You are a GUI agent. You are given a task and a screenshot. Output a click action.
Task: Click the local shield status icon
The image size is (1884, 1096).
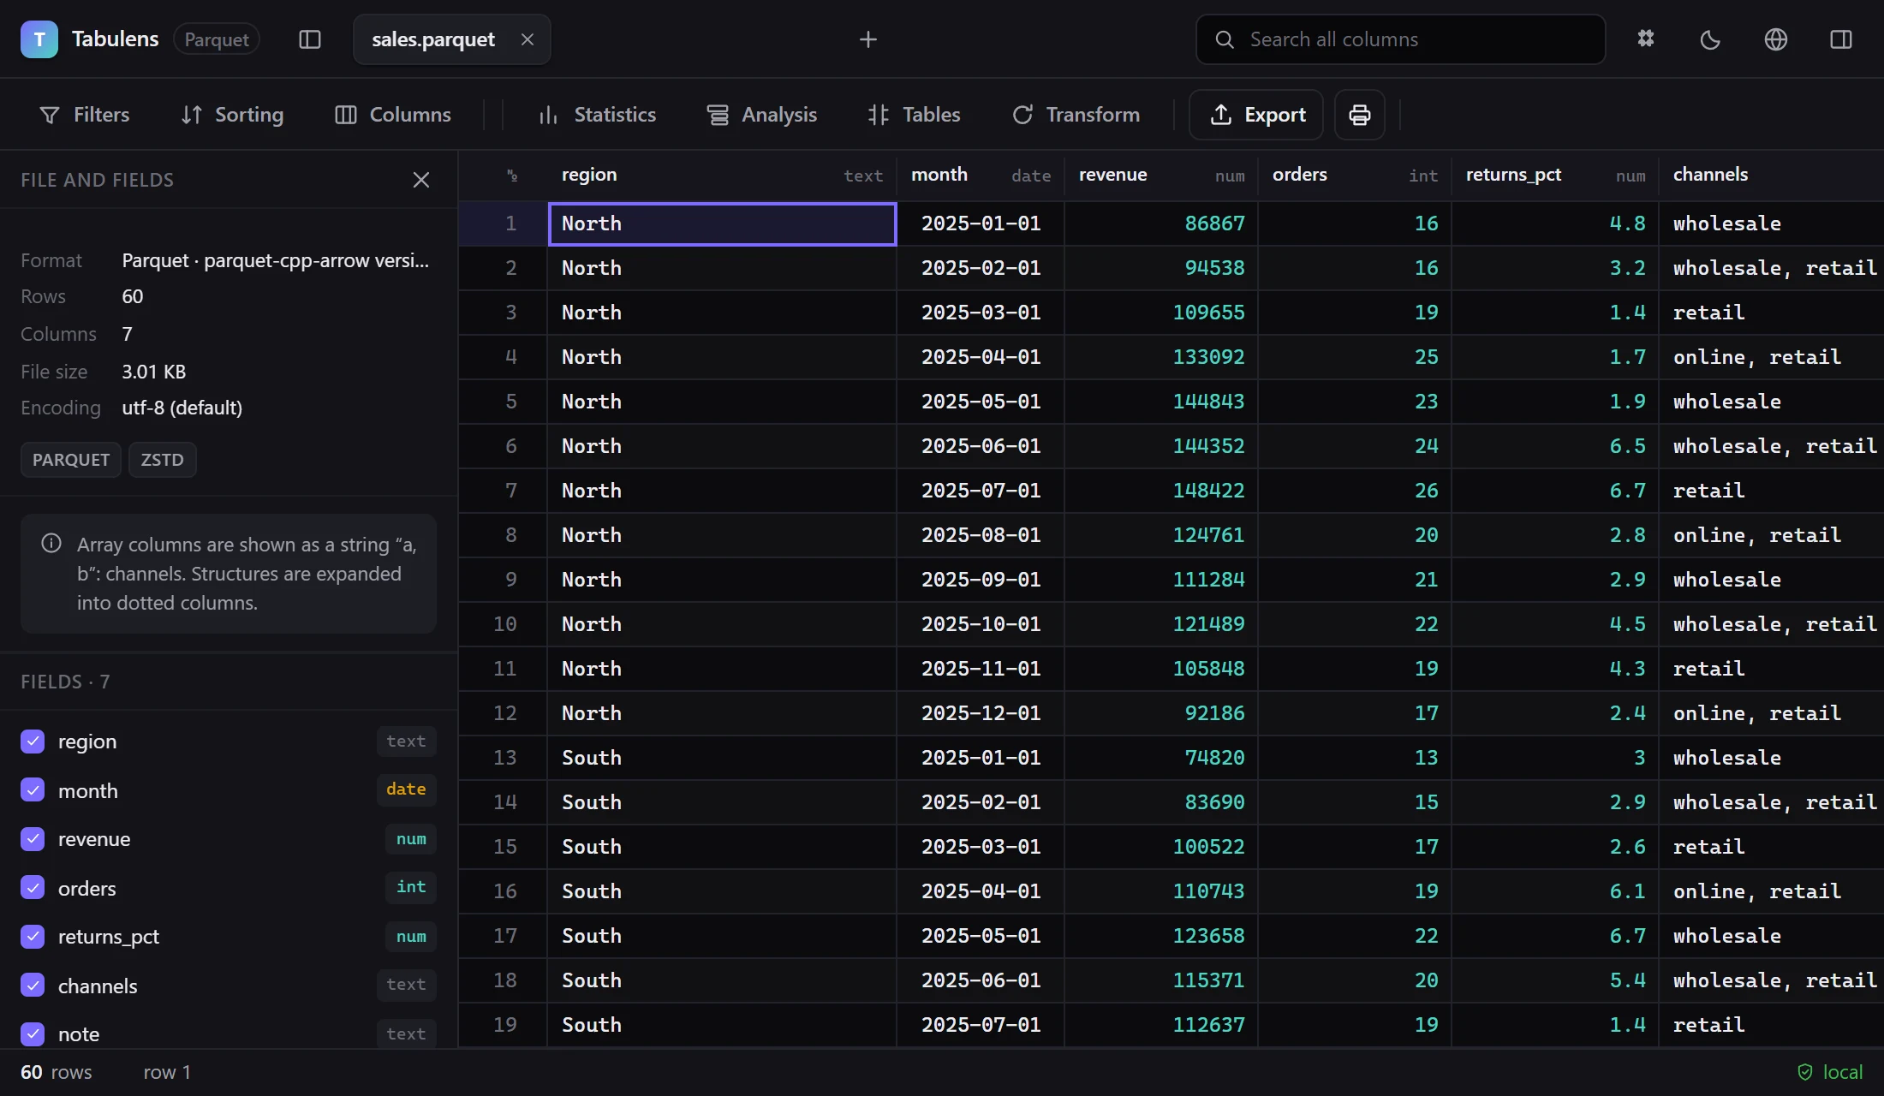(1805, 1072)
